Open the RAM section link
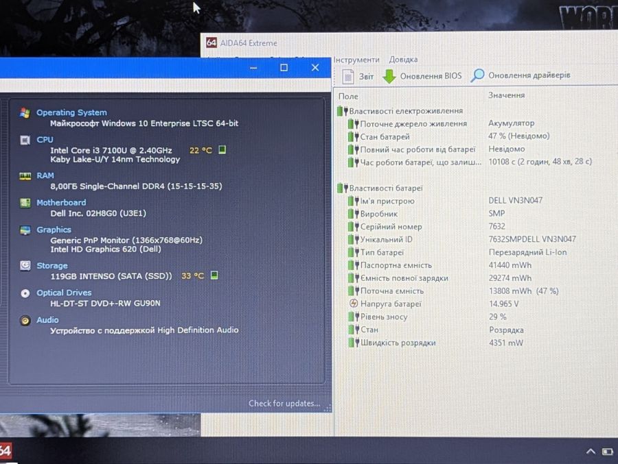The width and height of the screenshot is (618, 464). 45,175
